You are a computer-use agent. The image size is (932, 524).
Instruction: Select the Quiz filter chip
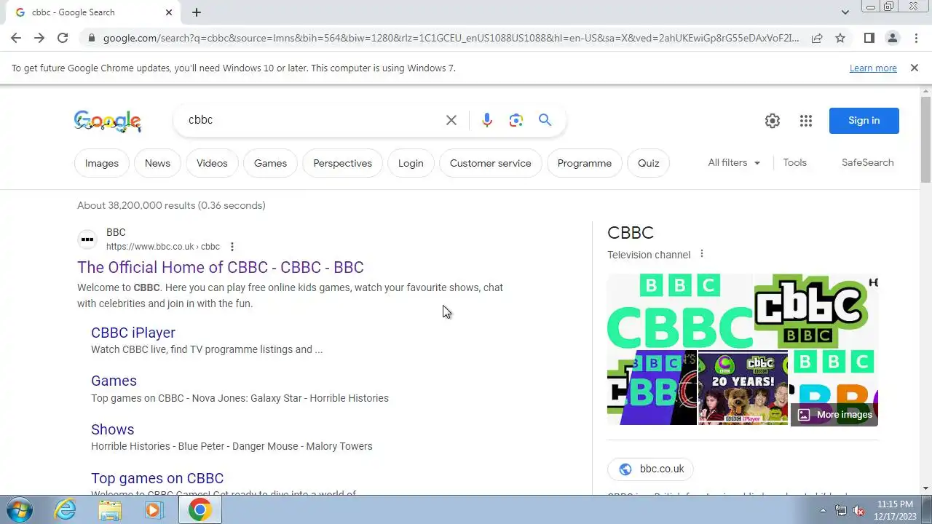point(649,163)
